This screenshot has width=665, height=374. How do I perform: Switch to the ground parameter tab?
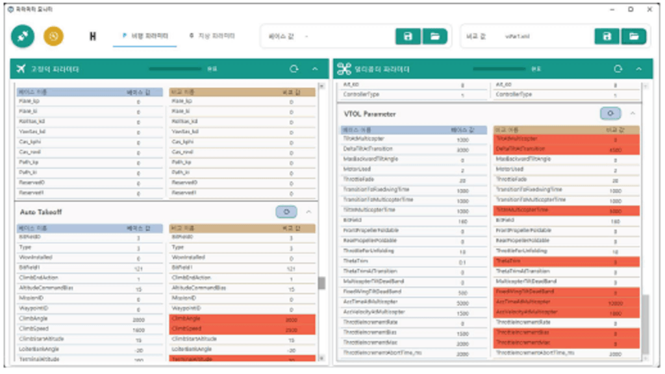(212, 36)
